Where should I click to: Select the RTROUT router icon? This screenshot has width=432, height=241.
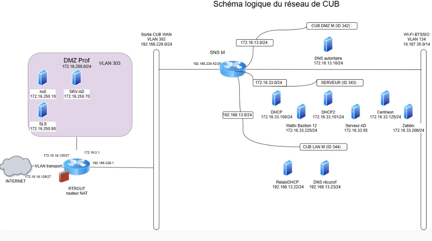77,166
